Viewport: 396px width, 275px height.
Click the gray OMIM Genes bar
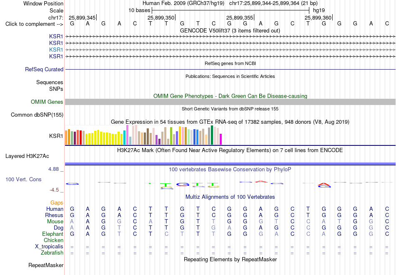[x=230, y=102]
